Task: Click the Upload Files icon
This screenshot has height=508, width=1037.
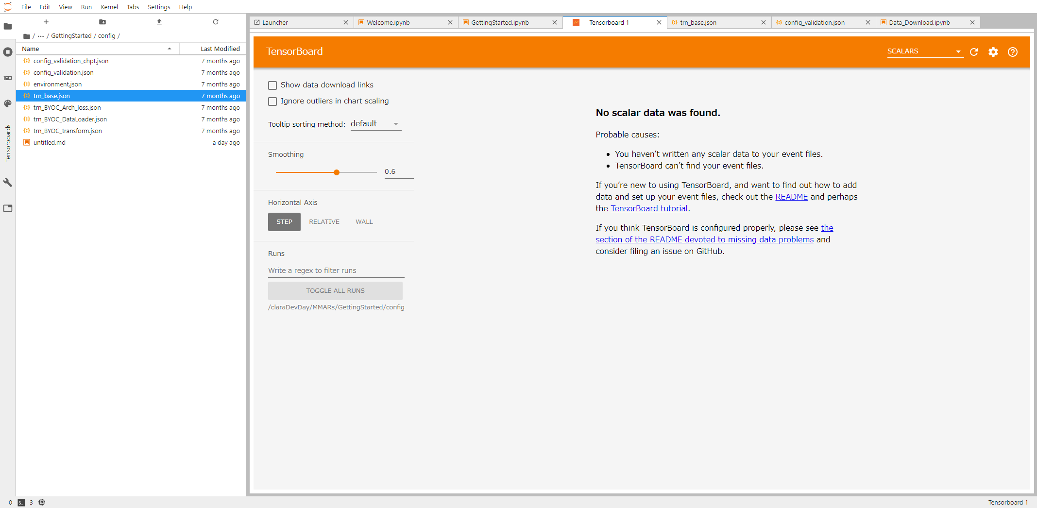Action: pyautogui.click(x=159, y=22)
